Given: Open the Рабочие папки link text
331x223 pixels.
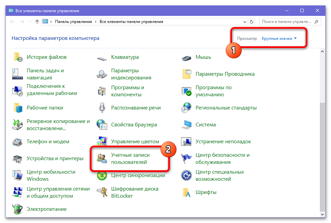Looking at the screenshot, I should pyautogui.click(x=45, y=108).
